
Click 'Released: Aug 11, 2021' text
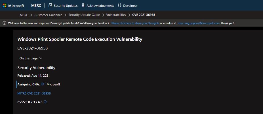click(x=33, y=76)
